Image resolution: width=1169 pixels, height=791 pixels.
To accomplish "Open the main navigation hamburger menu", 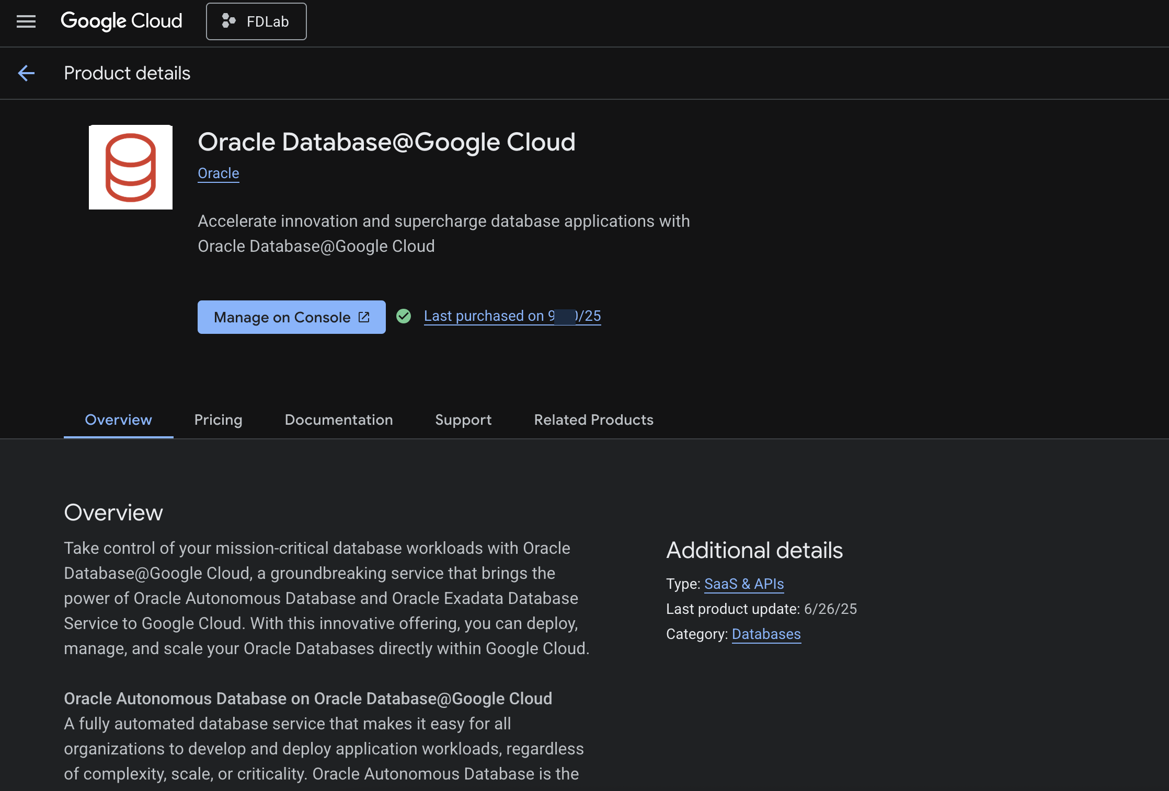I will [x=26, y=21].
